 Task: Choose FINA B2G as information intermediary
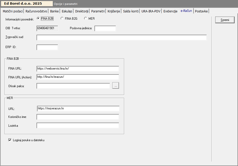62,18
